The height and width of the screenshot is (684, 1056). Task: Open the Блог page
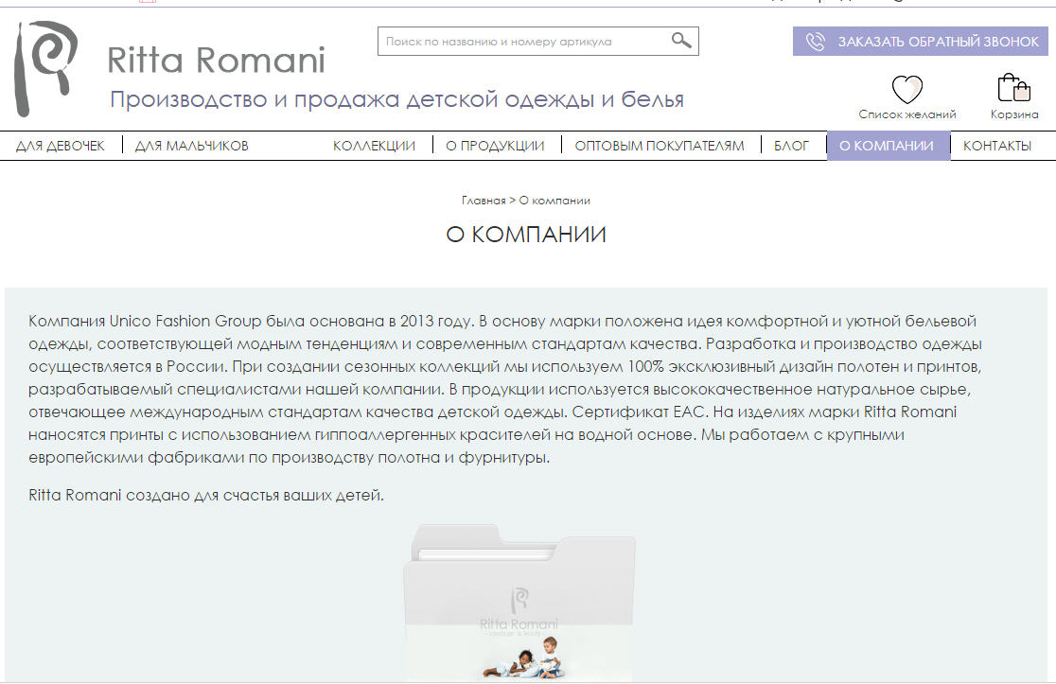[791, 146]
